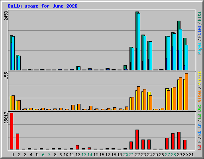Click the 35617 kB axis value
The height and width of the screenshot is (159, 204).
click(6, 118)
